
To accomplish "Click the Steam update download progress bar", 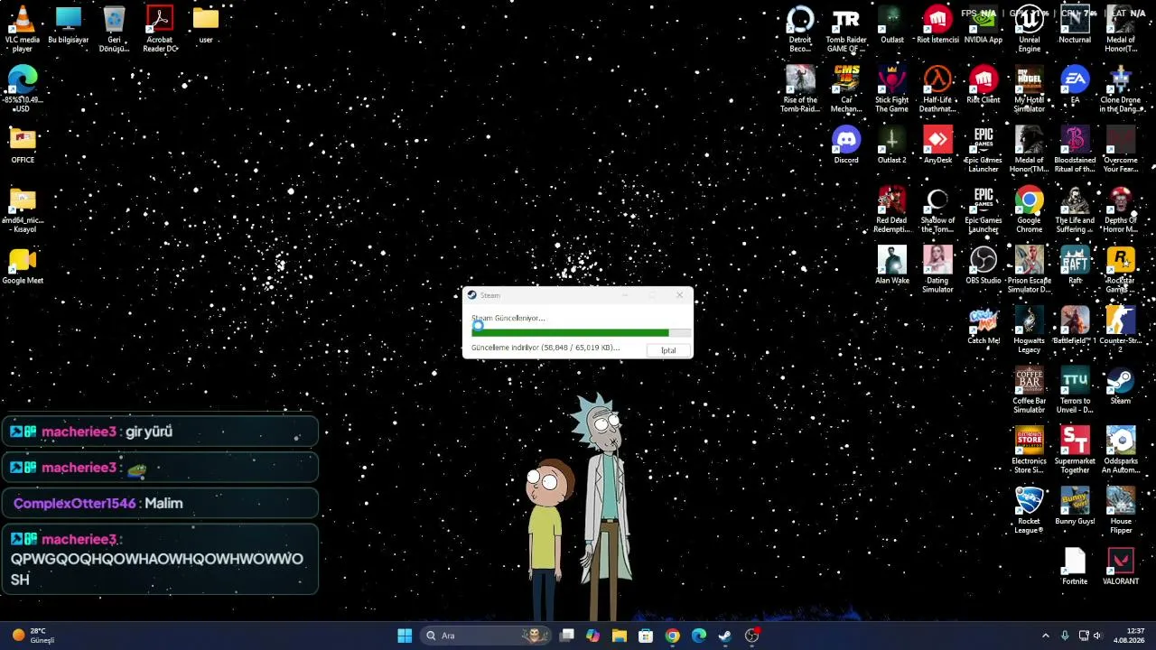I will 581,332.
